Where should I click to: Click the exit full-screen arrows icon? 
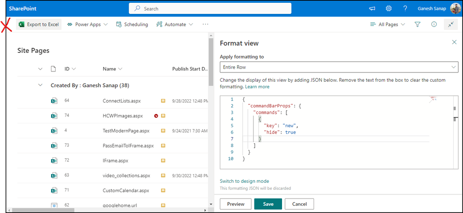(x=450, y=25)
